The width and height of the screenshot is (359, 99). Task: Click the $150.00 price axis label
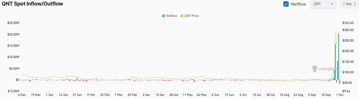pyautogui.click(x=348, y=62)
